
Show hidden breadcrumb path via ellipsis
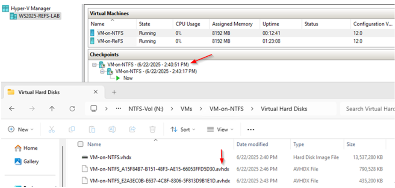click(118, 109)
